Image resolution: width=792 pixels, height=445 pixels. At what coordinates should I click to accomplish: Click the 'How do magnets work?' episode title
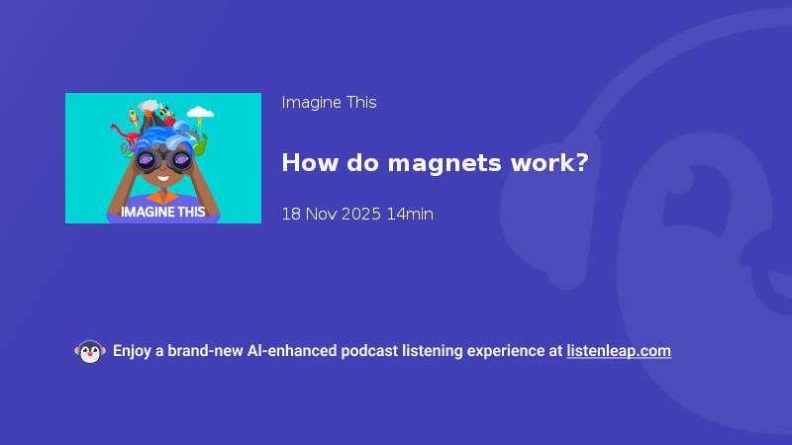click(435, 163)
